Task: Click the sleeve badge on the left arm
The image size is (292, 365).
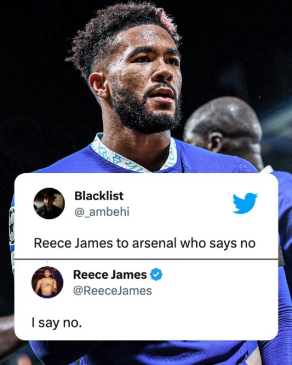Action: [x=12, y=226]
